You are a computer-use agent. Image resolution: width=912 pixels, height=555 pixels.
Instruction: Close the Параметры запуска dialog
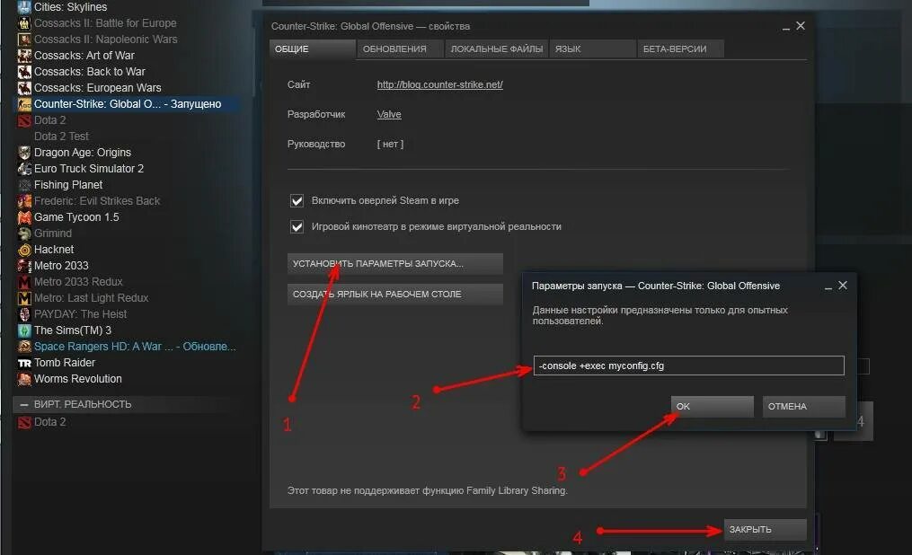click(843, 286)
